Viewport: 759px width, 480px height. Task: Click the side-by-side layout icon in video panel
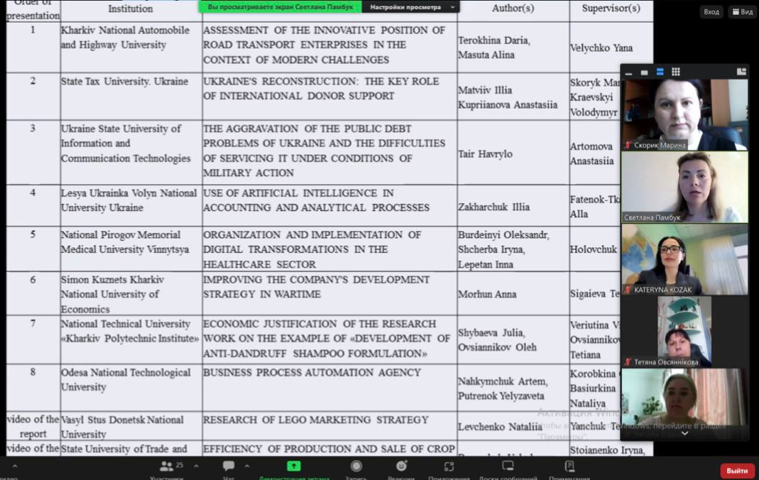[x=741, y=72]
